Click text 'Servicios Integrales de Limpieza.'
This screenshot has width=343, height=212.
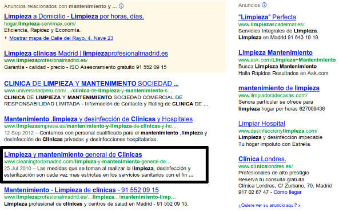pos(278,31)
